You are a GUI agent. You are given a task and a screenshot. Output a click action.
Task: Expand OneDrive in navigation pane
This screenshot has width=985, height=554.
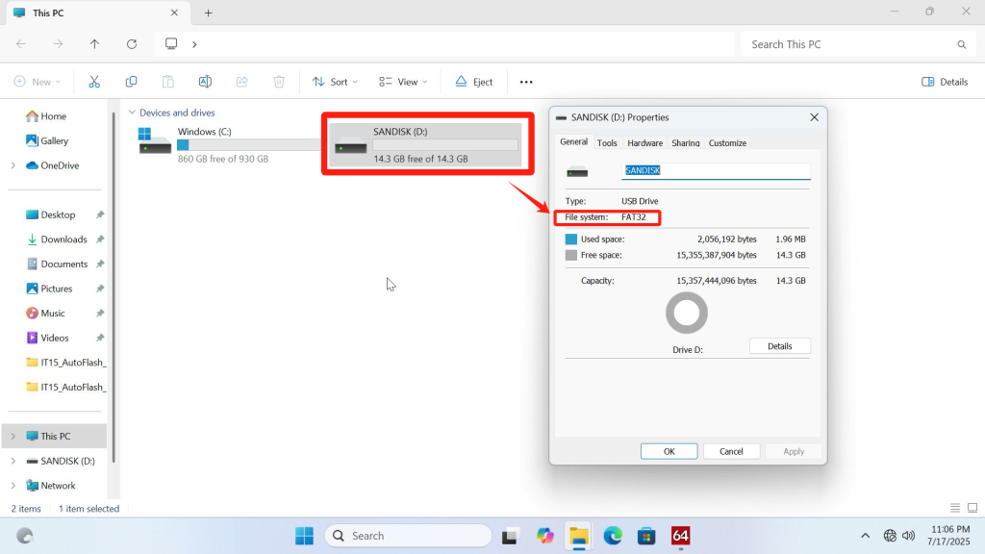(13, 165)
